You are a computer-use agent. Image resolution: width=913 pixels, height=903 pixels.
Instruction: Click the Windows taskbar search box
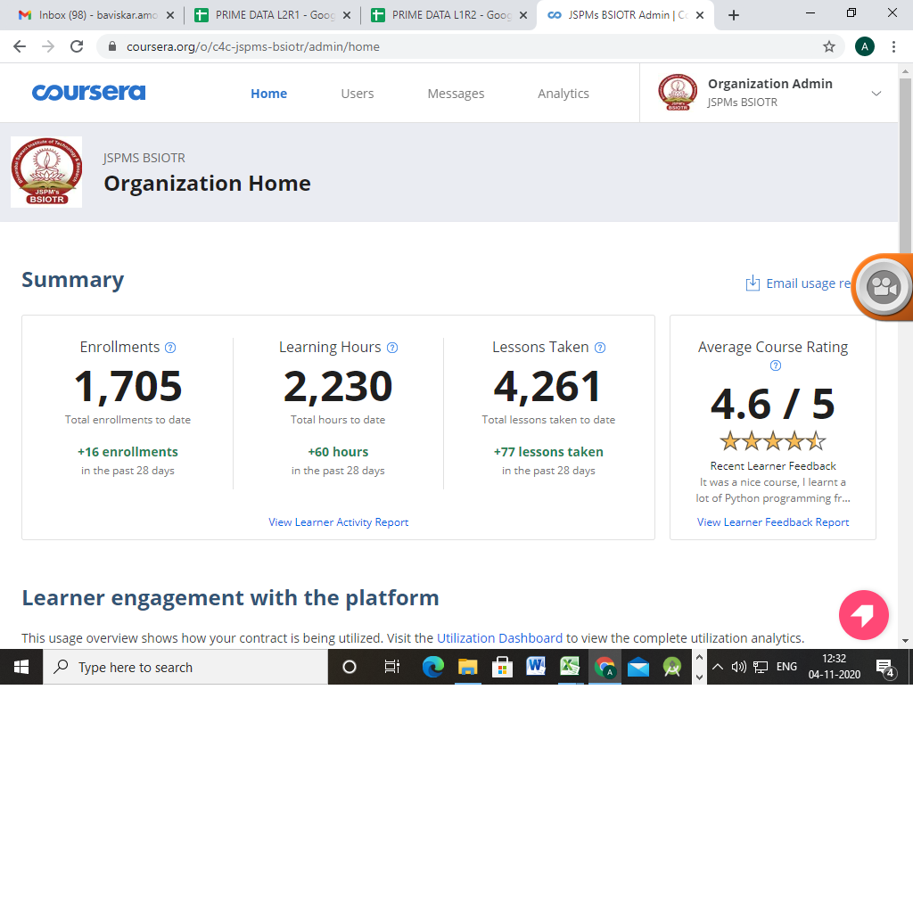click(x=185, y=667)
